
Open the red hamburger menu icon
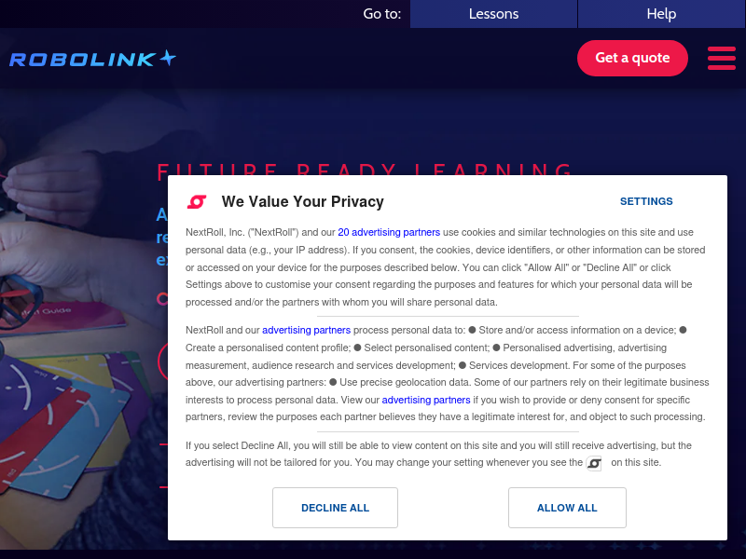pos(721,58)
